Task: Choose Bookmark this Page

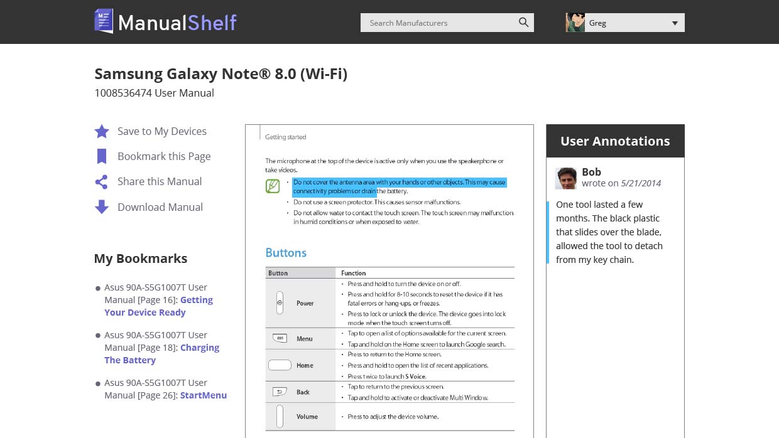Action: pos(164,156)
